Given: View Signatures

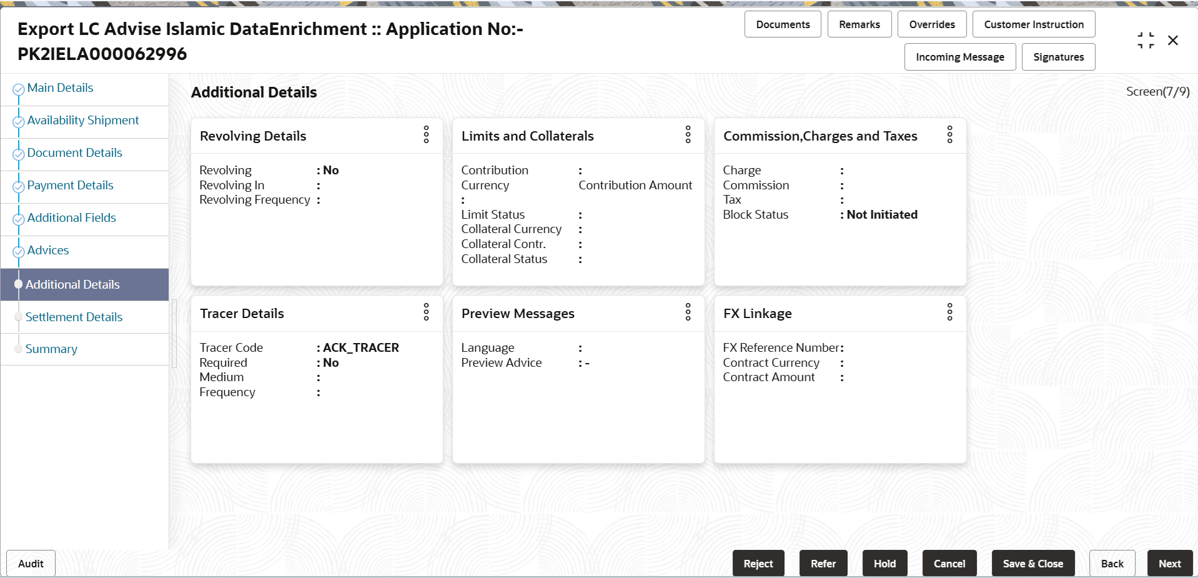Looking at the screenshot, I should point(1058,57).
